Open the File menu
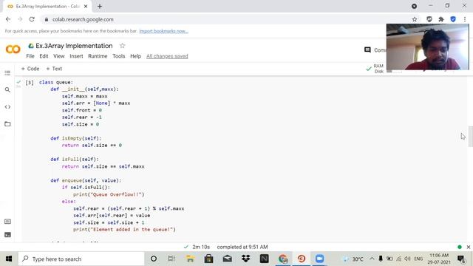Image resolution: width=473 pixels, height=266 pixels. pos(30,56)
